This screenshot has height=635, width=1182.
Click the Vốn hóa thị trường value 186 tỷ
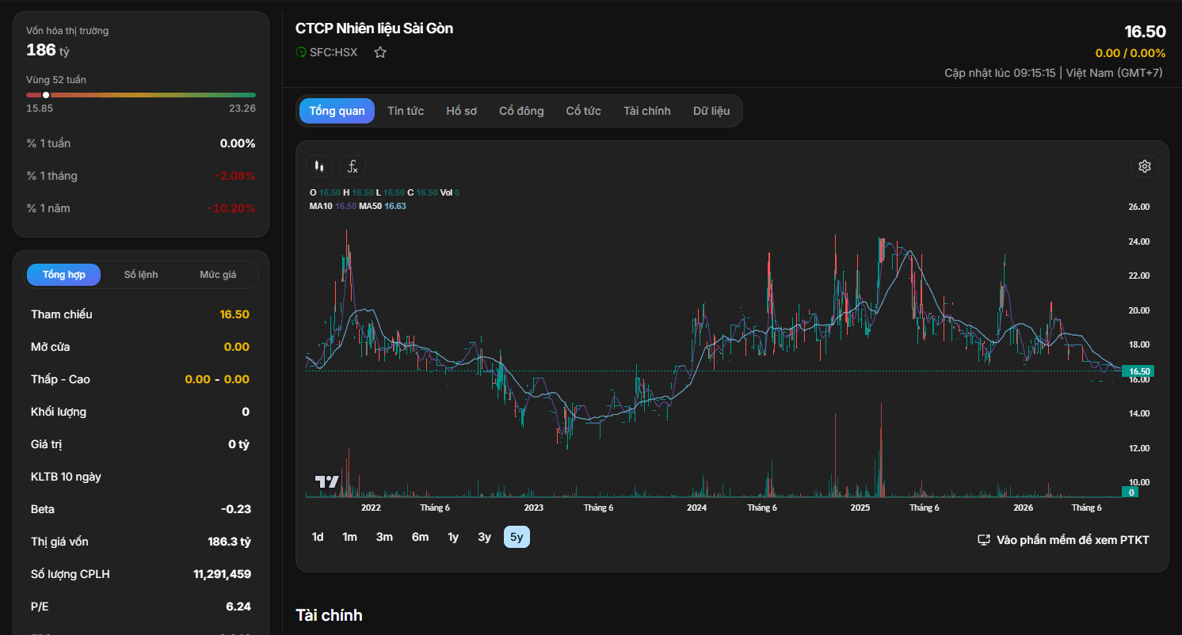48,50
